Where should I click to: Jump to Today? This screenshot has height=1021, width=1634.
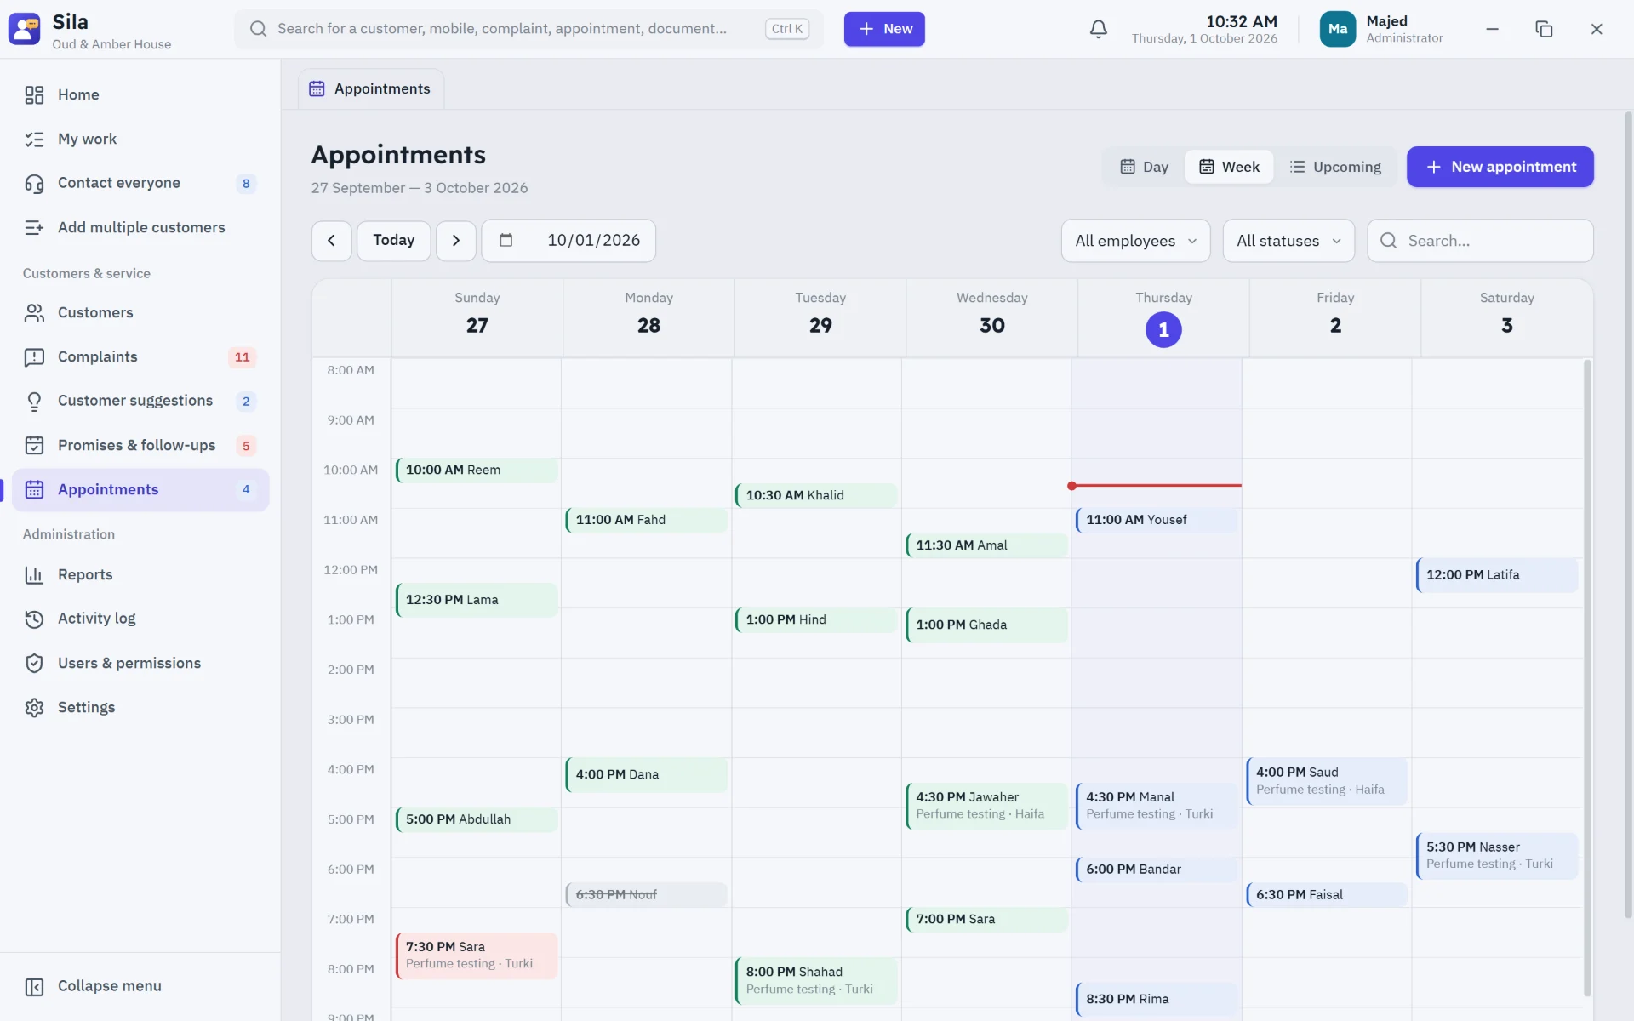click(x=393, y=241)
